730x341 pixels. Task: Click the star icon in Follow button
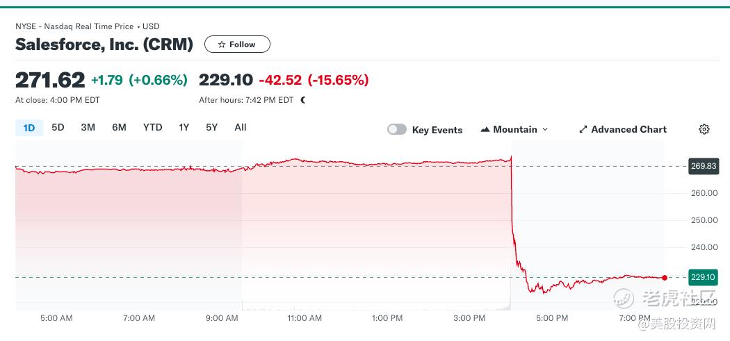(x=222, y=44)
